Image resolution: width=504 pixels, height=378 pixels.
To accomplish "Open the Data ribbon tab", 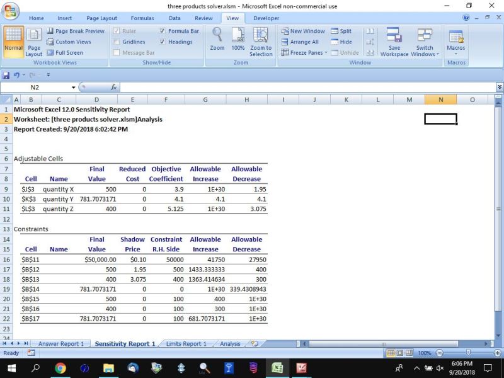I will [x=175, y=18].
